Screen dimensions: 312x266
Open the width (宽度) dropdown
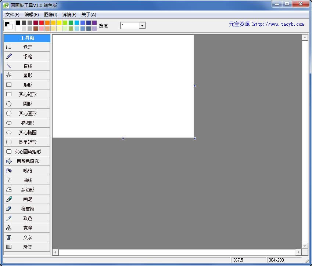pyautogui.click(x=142, y=25)
